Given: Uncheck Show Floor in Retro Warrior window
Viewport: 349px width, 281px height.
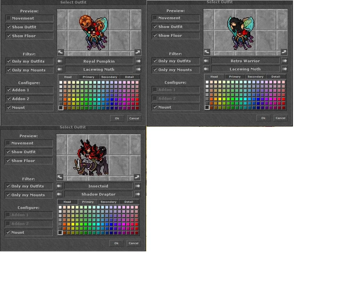Looking at the screenshot, I should coord(176,36).
